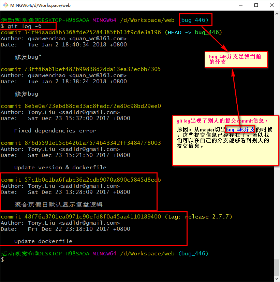Click the vertical scrollbar thumb
Screen dimensions: 280x282
pyautogui.click(x=277, y=267)
